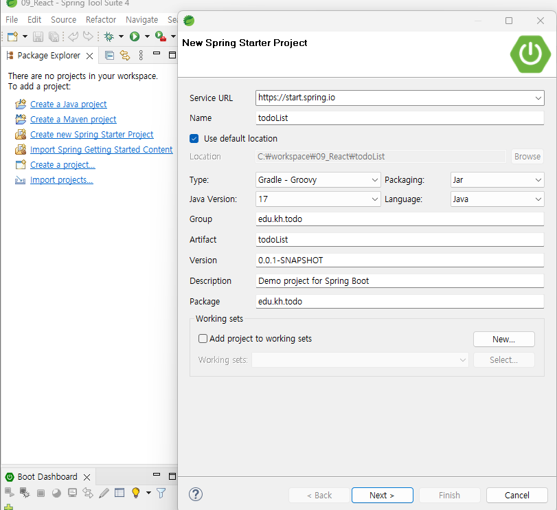Click the Run External Tools icon

(161, 36)
